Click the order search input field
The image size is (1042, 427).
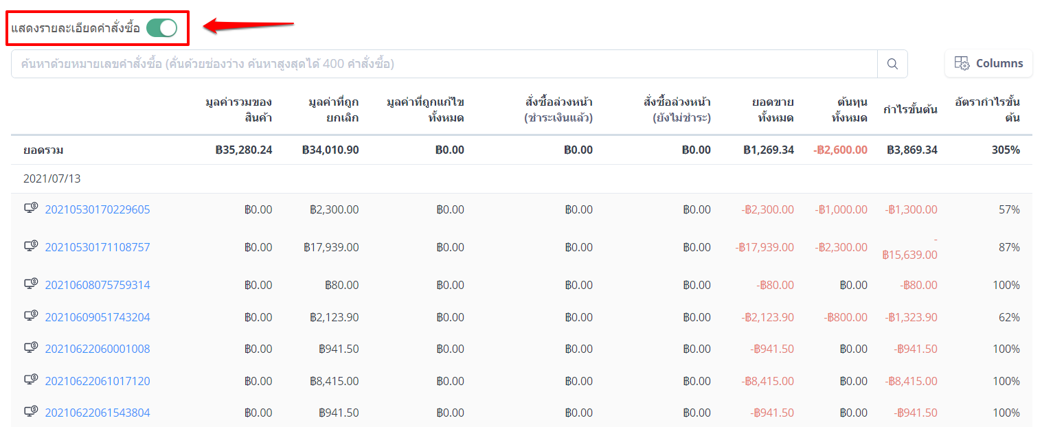tap(444, 64)
